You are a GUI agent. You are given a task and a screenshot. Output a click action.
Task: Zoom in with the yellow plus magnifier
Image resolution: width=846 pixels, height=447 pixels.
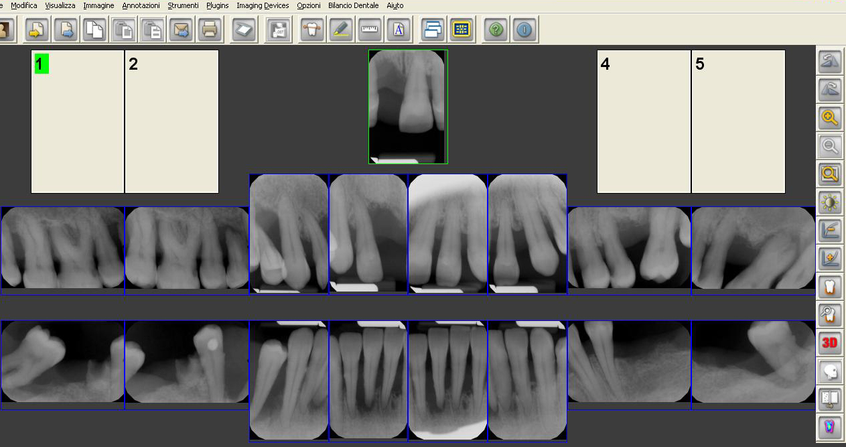click(x=831, y=119)
